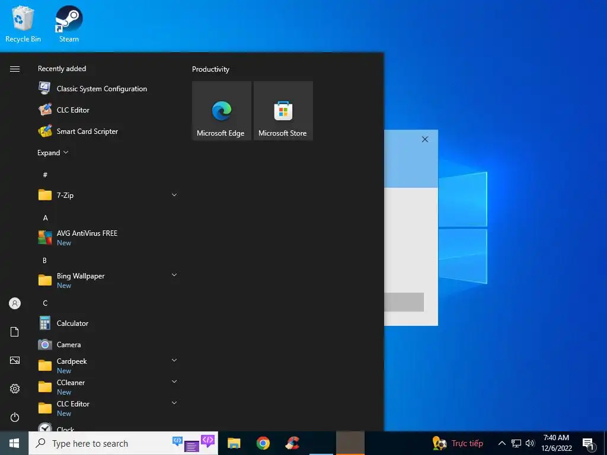Expand the CLC Editor folder chevron
This screenshot has width=607, height=455.
click(174, 403)
